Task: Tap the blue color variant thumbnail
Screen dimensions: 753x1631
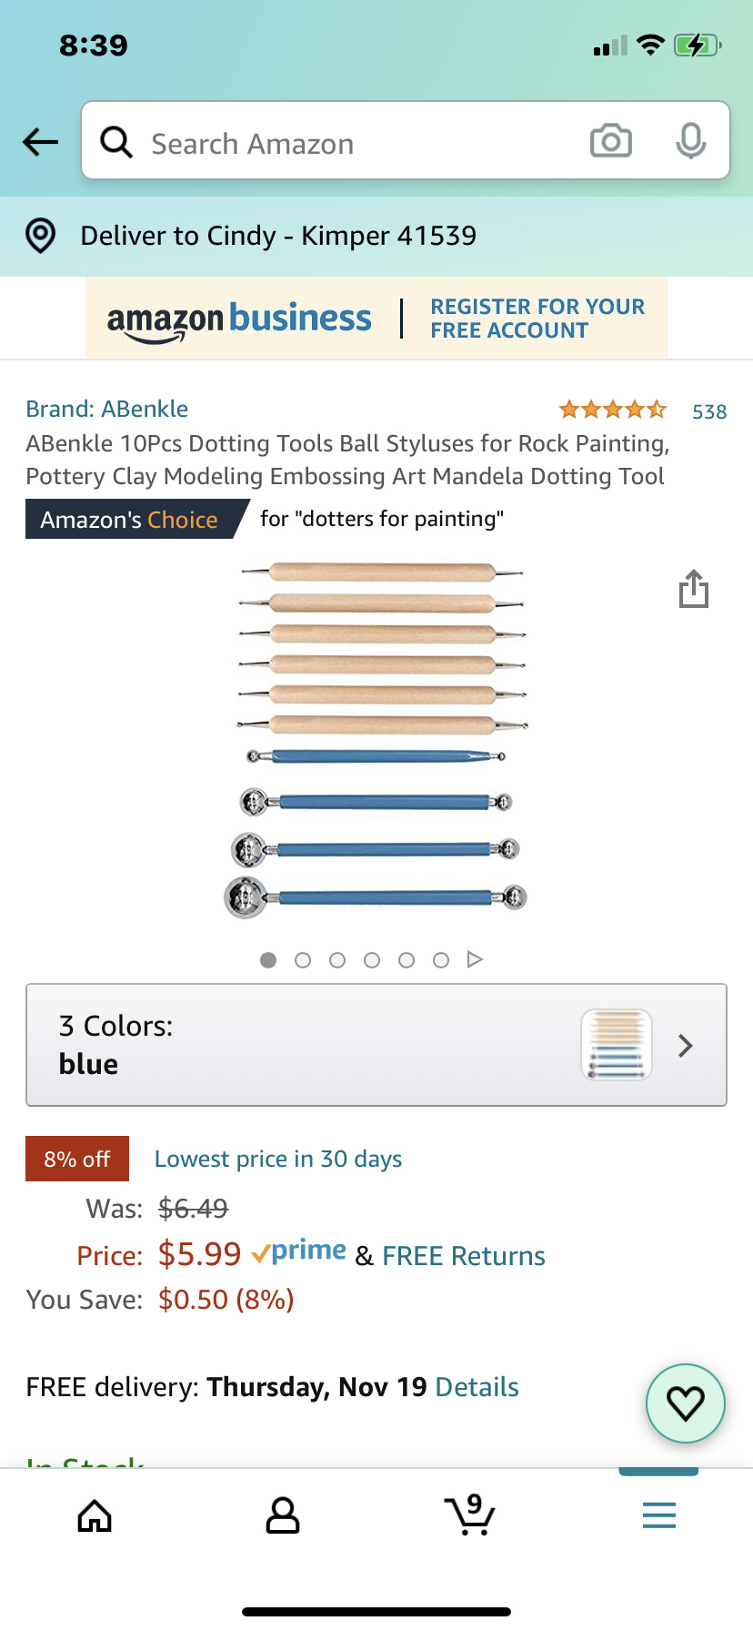Action: point(617,1045)
